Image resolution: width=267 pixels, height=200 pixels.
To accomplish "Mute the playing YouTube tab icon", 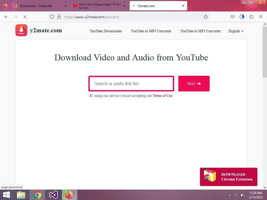I will pos(75,6).
